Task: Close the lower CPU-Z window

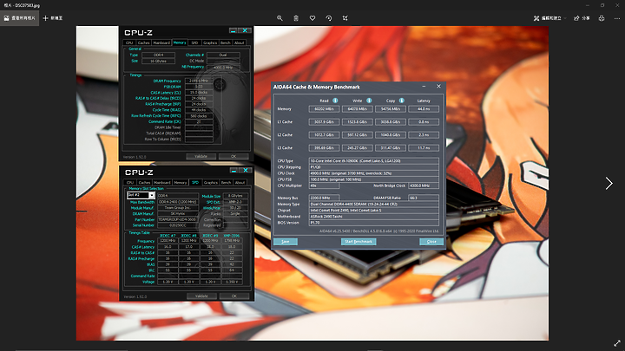Action: pyautogui.click(x=246, y=171)
